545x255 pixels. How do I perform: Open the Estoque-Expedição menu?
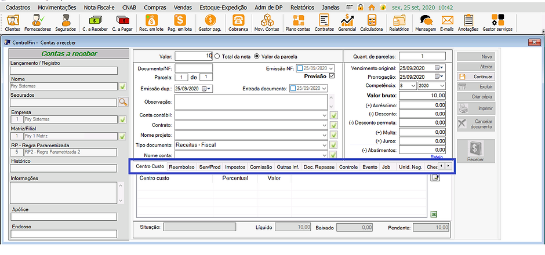(223, 8)
